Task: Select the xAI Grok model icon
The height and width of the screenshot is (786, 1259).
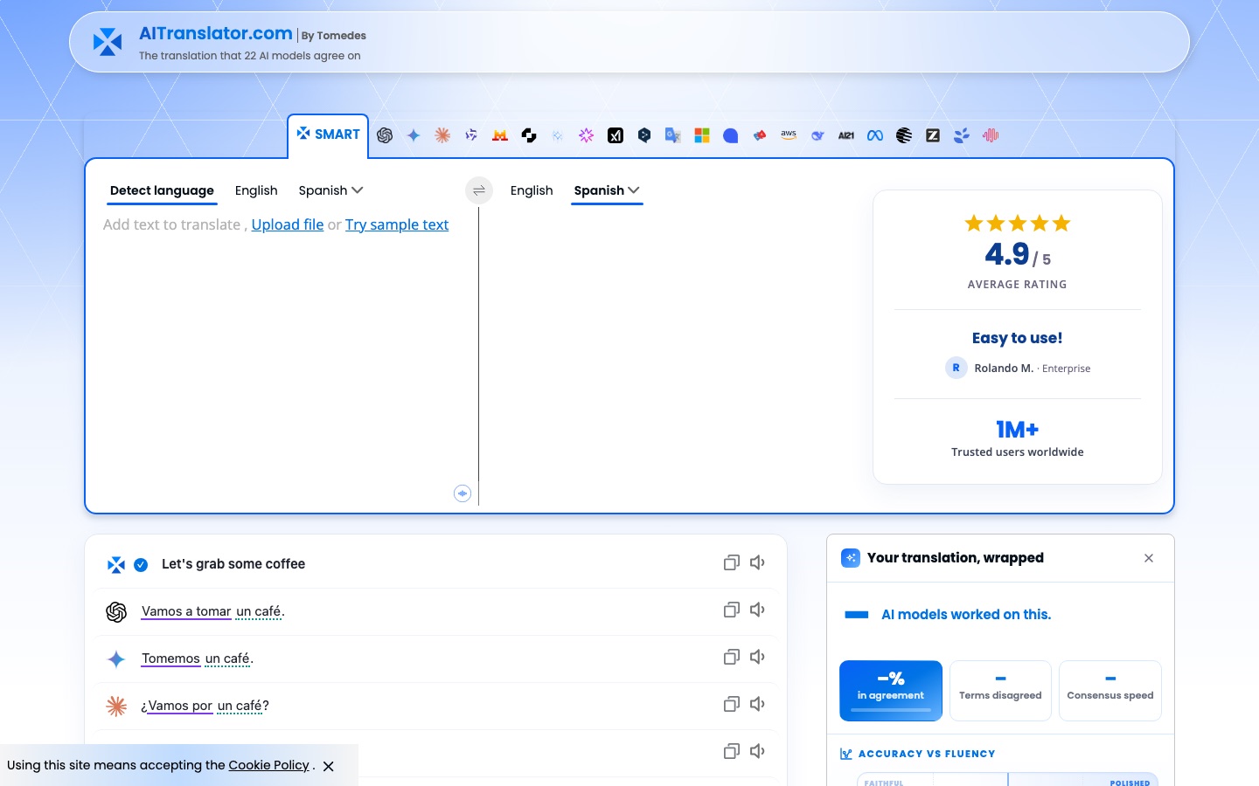Action: (x=616, y=135)
